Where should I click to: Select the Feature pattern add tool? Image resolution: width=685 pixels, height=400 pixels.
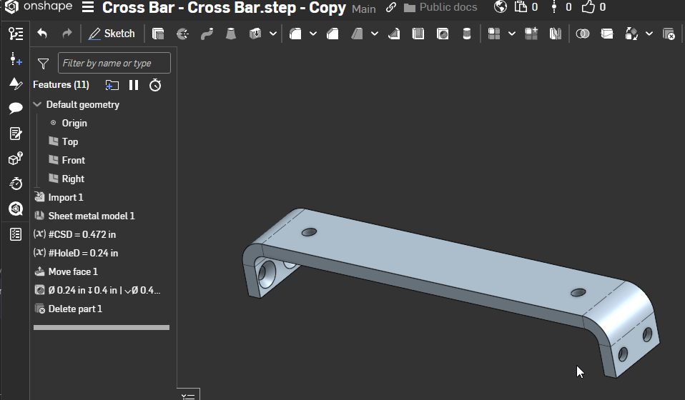pyautogui.click(x=531, y=34)
